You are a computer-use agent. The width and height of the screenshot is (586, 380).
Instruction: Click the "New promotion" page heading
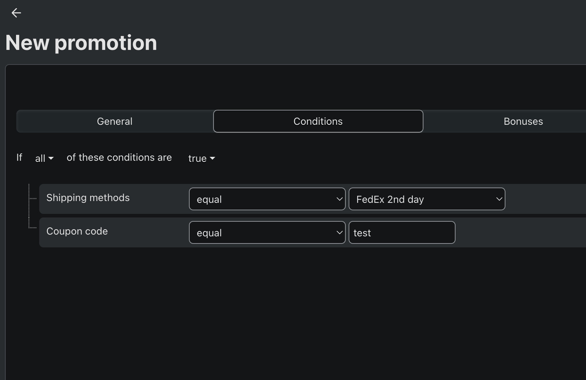[x=81, y=43]
